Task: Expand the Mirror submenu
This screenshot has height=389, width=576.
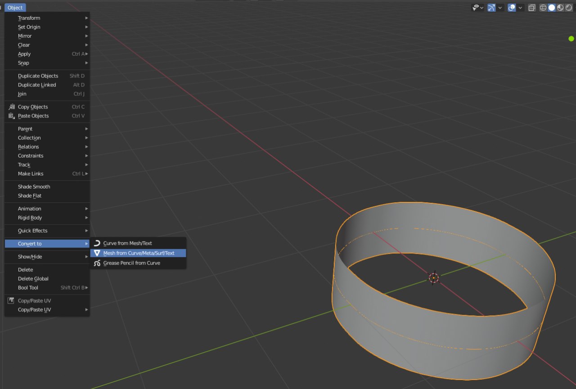Action: pos(47,36)
